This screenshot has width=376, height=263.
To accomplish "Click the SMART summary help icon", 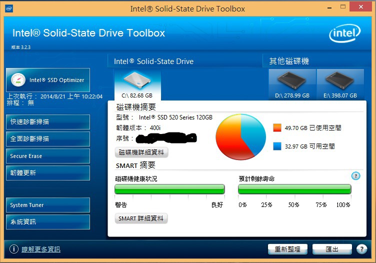I will 355,176.
